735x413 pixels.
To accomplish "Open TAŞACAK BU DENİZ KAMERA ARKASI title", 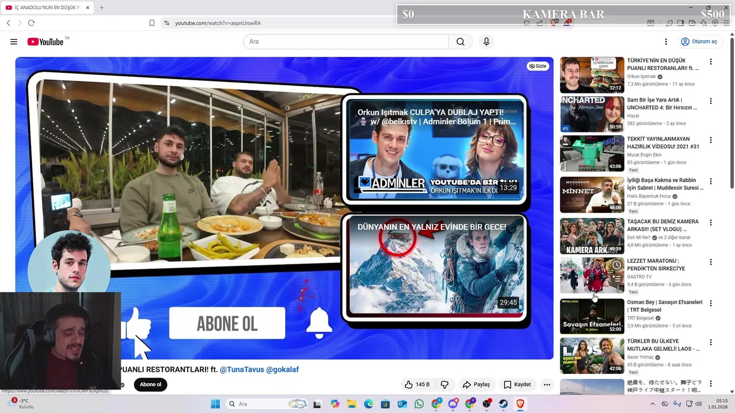I will [663, 225].
